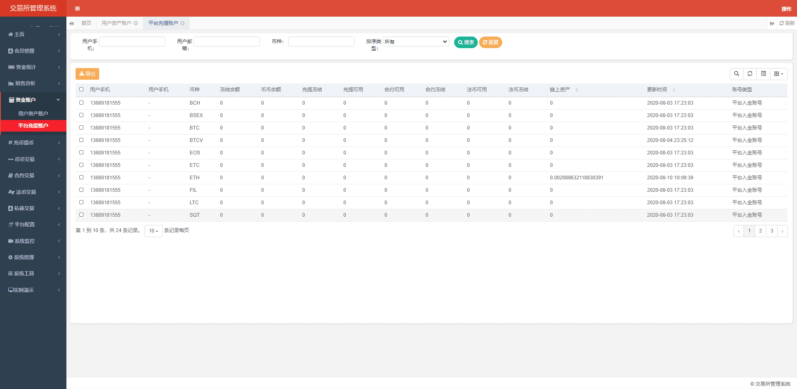Select the checkbox for BTC row

pyautogui.click(x=81, y=127)
